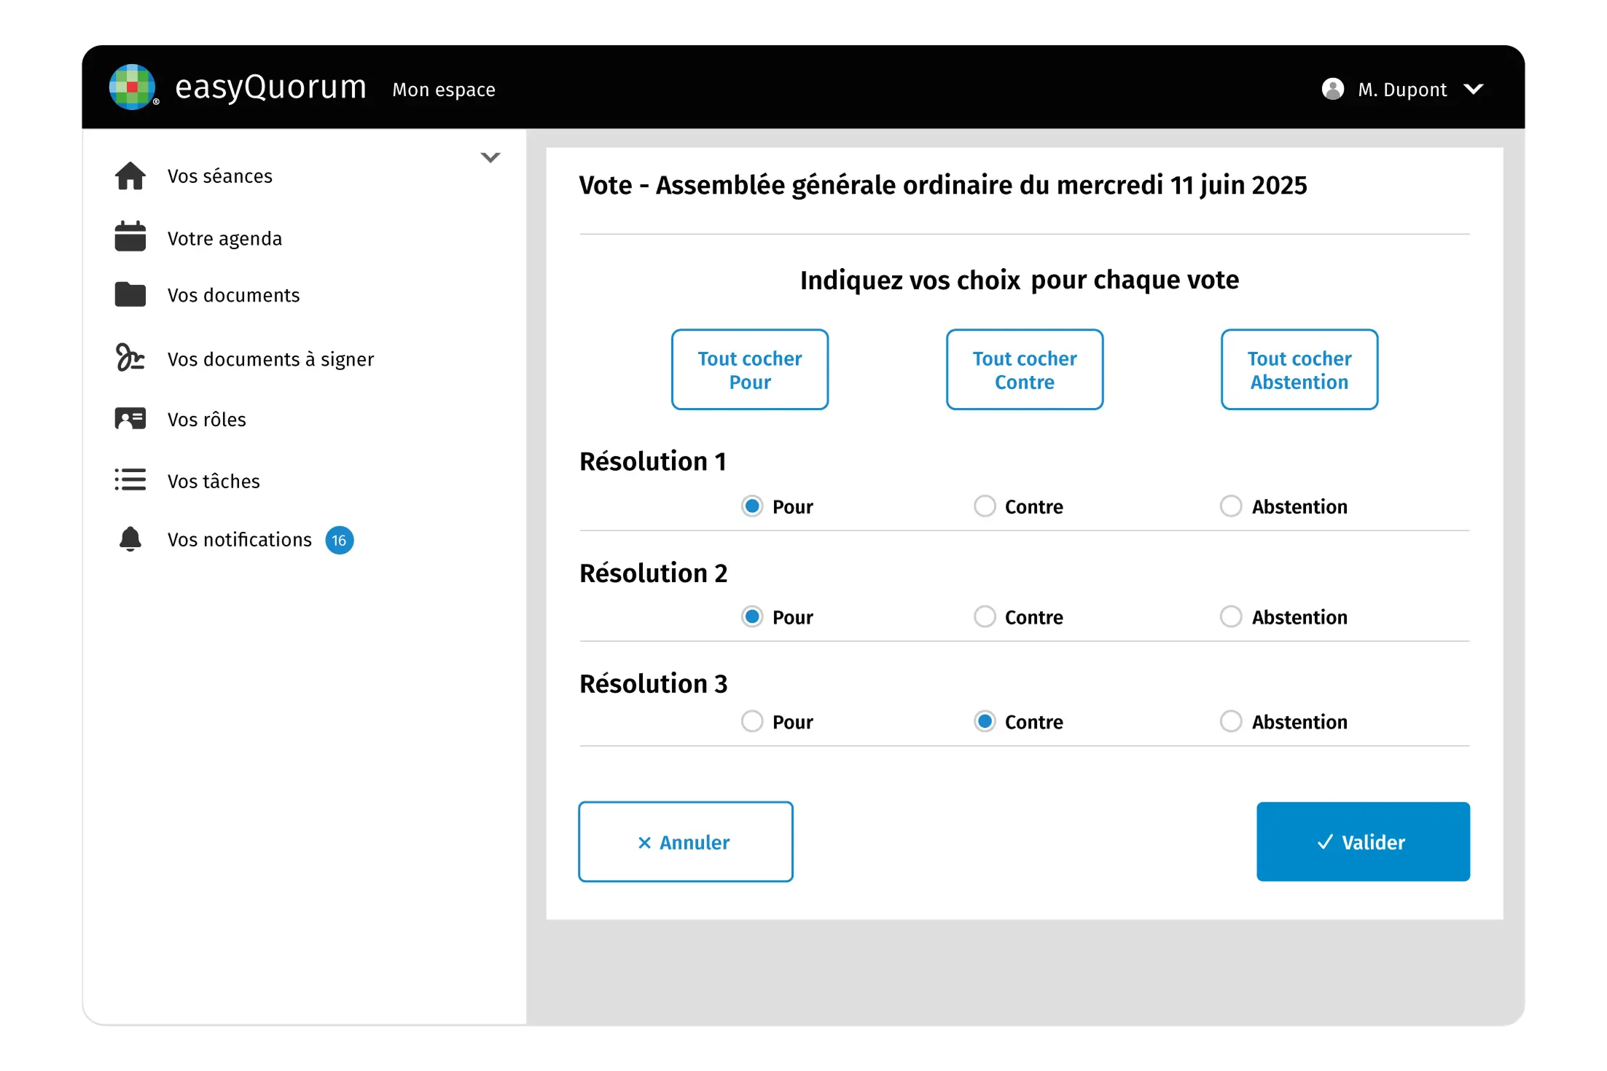Click the bell icon for notifications
This screenshot has height=1071, width=1607.
tap(130, 539)
